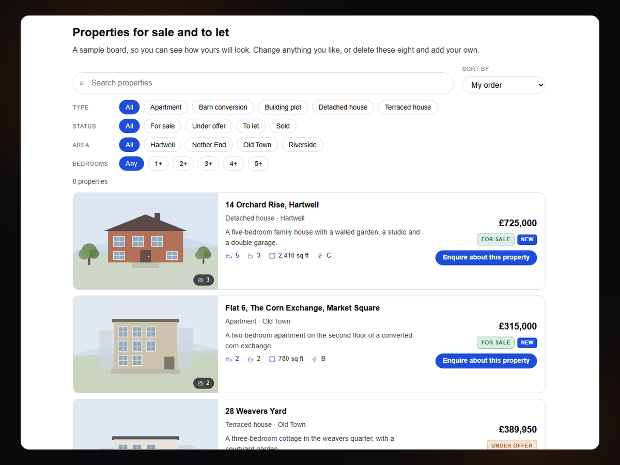Open the 28 Weavers Yard thumbnail
The height and width of the screenshot is (465, 620).
146,424
